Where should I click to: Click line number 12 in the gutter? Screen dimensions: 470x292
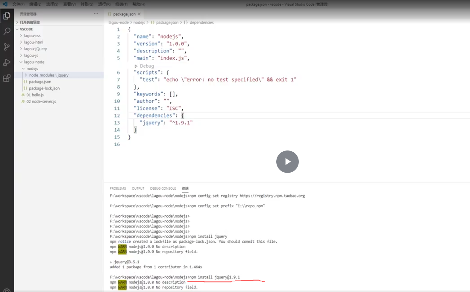tap(117, 115)
